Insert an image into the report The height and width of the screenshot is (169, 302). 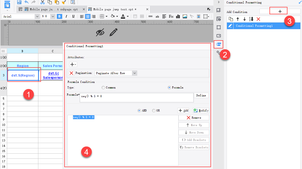[x=185, y=16]
